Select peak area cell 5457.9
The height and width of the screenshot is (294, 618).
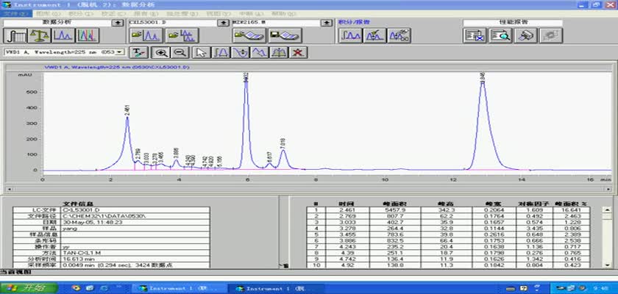[395, 209]
